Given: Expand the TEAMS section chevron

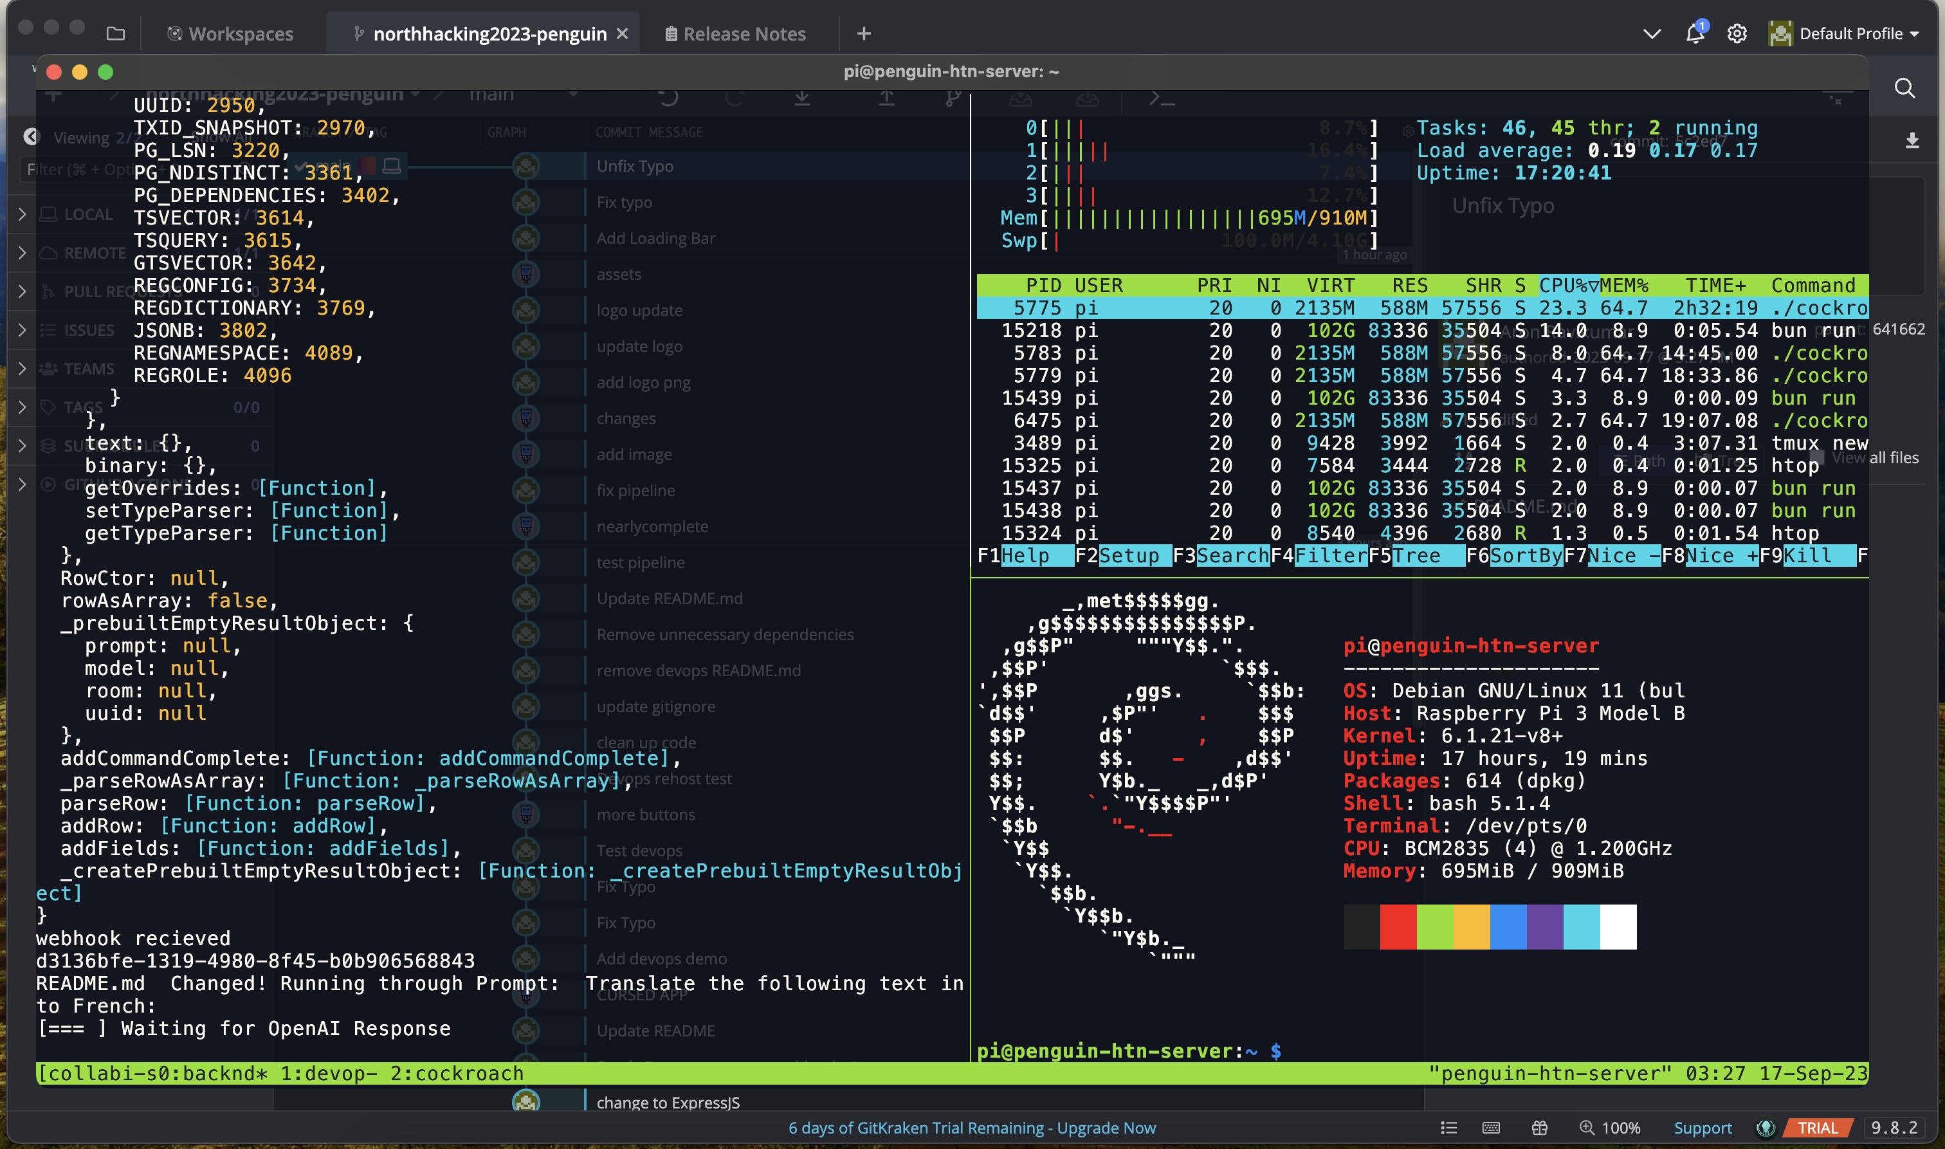Looking at the screenshot, I should 22,369.
